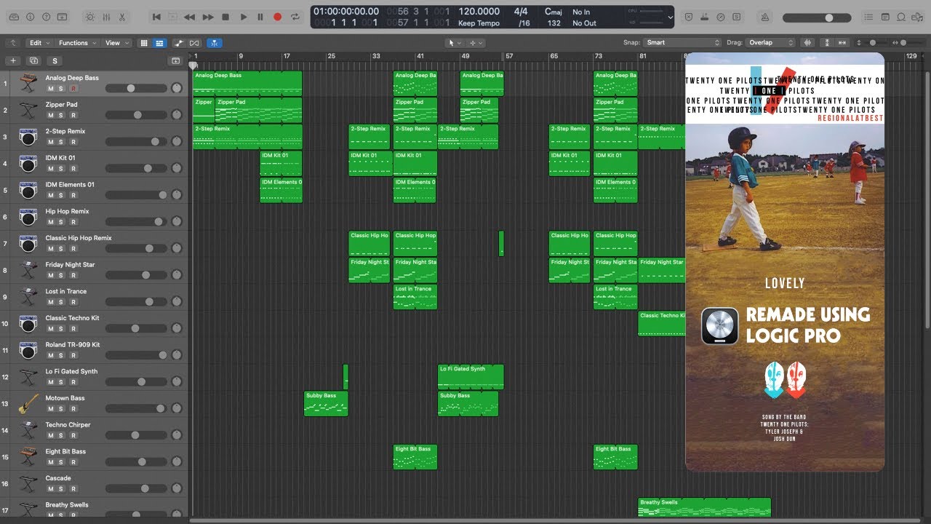Open the Editors scissors icon
The image size is (931, 524).
[122, 17]
